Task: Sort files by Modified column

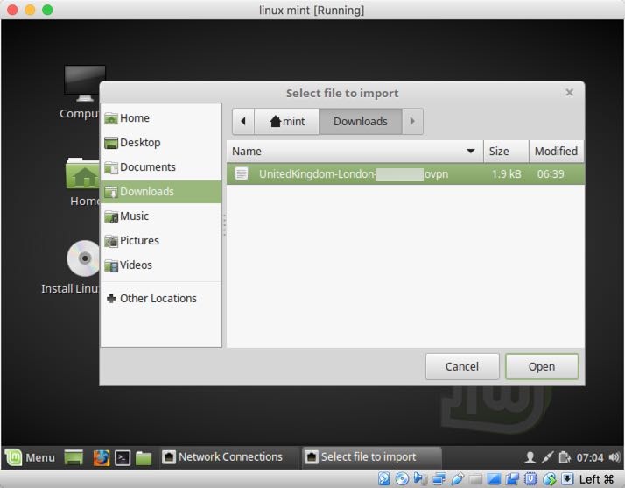Action: (x=557, y=152)
